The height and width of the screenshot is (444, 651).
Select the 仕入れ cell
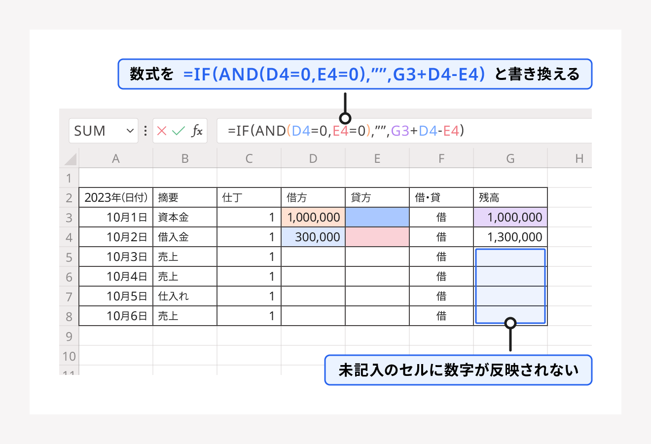(185, 296)
